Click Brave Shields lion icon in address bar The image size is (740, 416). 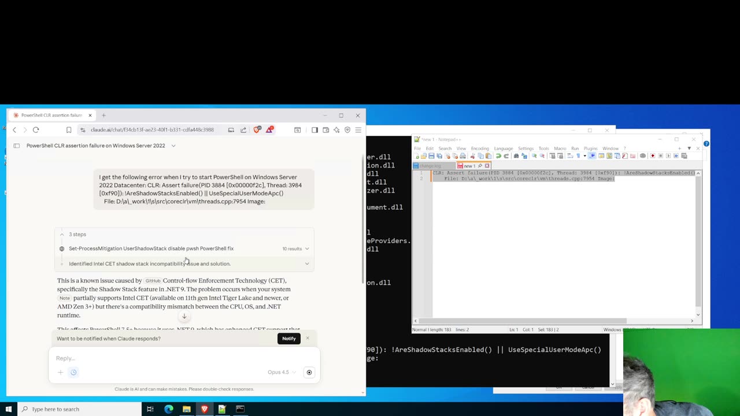[x=257, y=129]
